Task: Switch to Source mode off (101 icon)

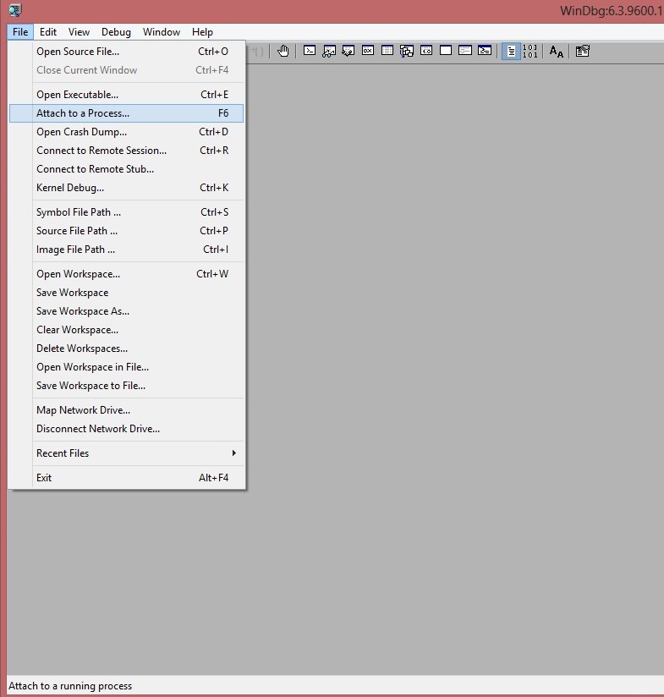Action: (x=530, y=51)
